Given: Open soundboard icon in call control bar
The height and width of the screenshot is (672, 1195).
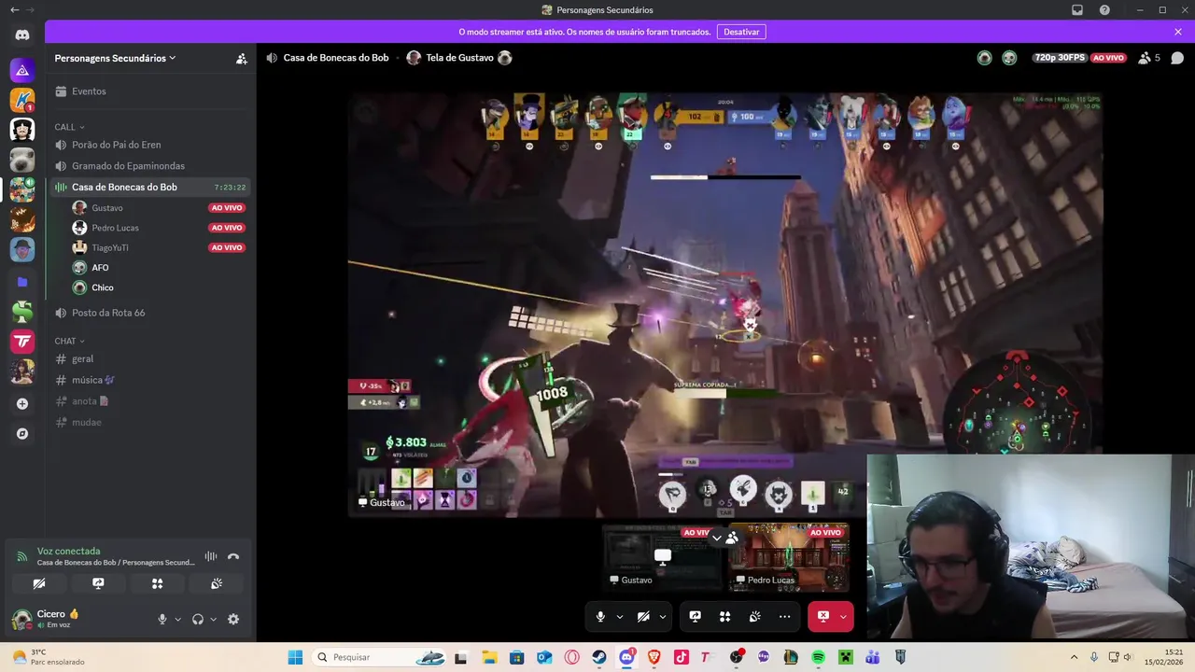Looking at the screenshot, I should click(x=754, y=617).
